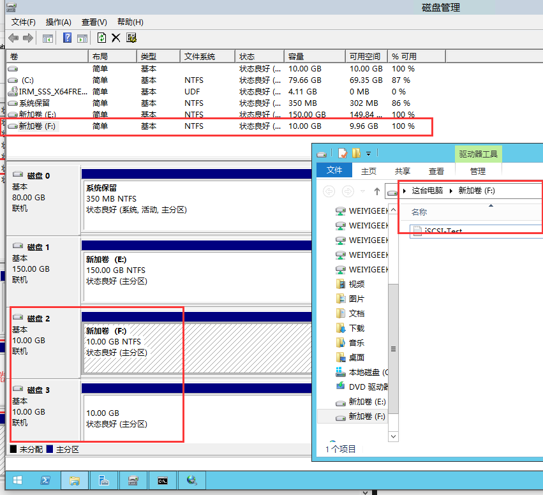543x495 pixels.
Task: Click the Delete X icon in toolbar
Action: coord(116,38)
